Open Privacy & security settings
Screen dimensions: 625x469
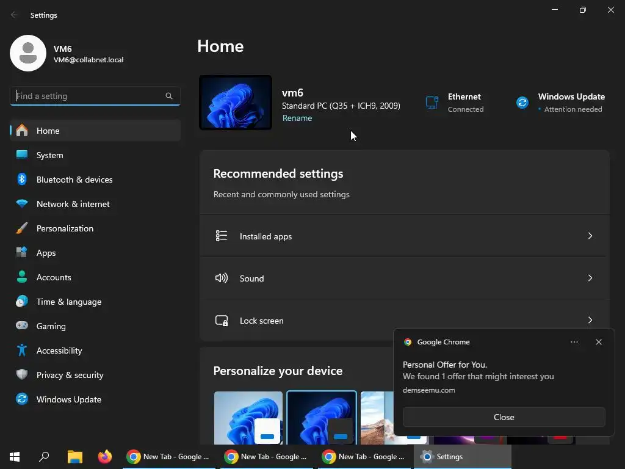[x=95, y=374]
